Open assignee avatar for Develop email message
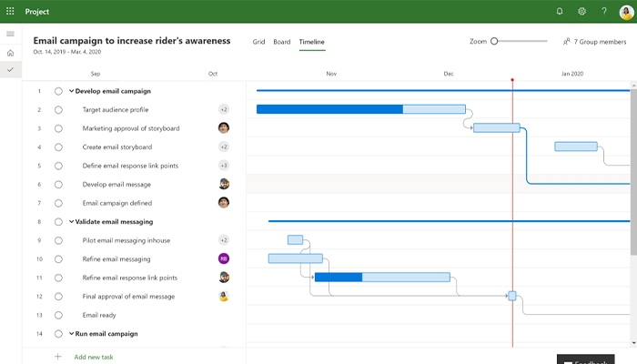The image size is (637, 364). [x=224, y=184]
